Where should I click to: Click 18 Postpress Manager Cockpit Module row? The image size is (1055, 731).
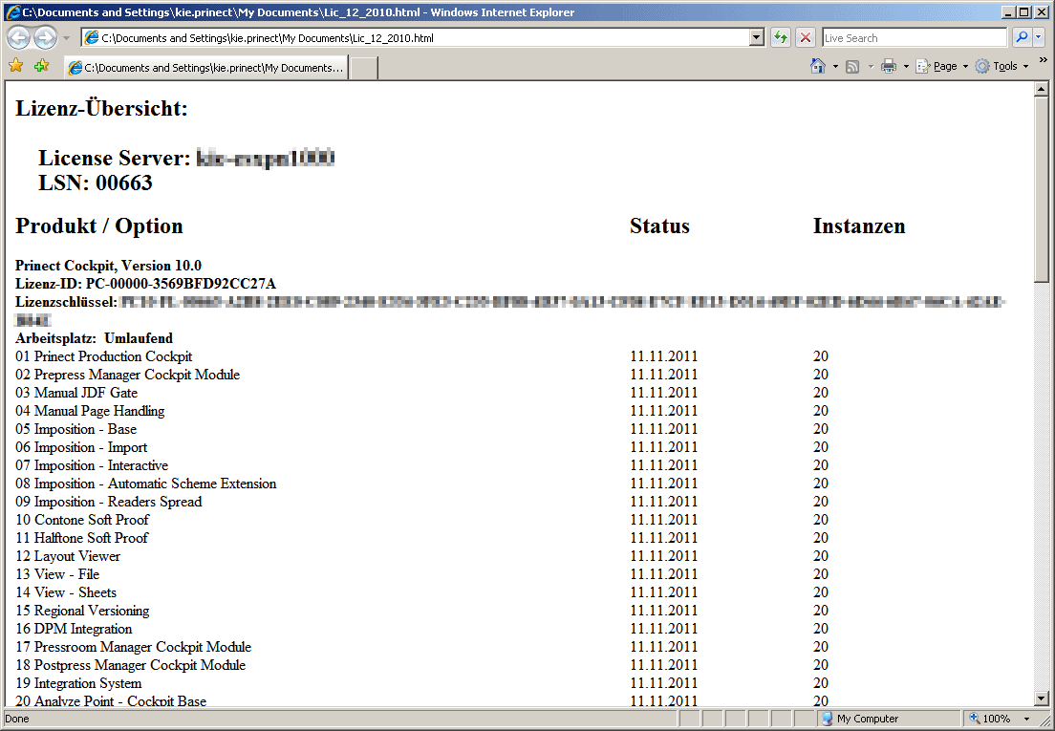pos(131,664)
